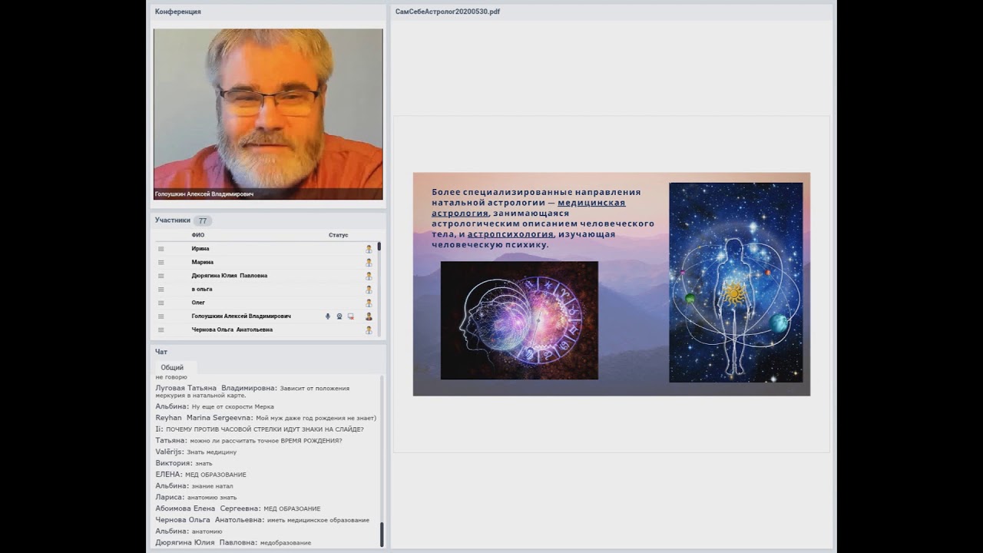983x553 pixels.
Task: Click the Участники panel header
Action: tap(173, 220)
